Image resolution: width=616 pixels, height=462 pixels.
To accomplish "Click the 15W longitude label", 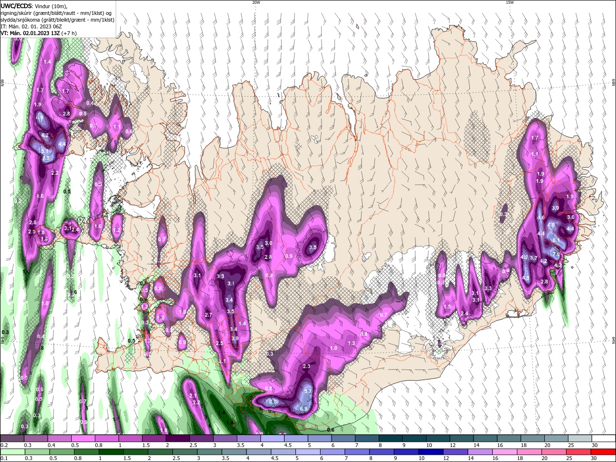I will 510,2.
